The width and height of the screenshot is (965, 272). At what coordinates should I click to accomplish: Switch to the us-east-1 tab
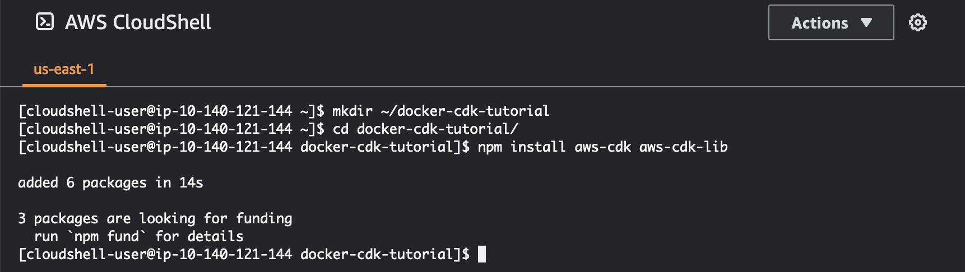pyautogui.click(x=64, y=69)
